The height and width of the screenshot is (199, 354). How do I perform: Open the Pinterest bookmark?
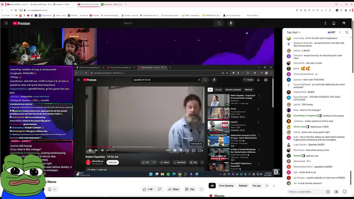tap(94, 15)
